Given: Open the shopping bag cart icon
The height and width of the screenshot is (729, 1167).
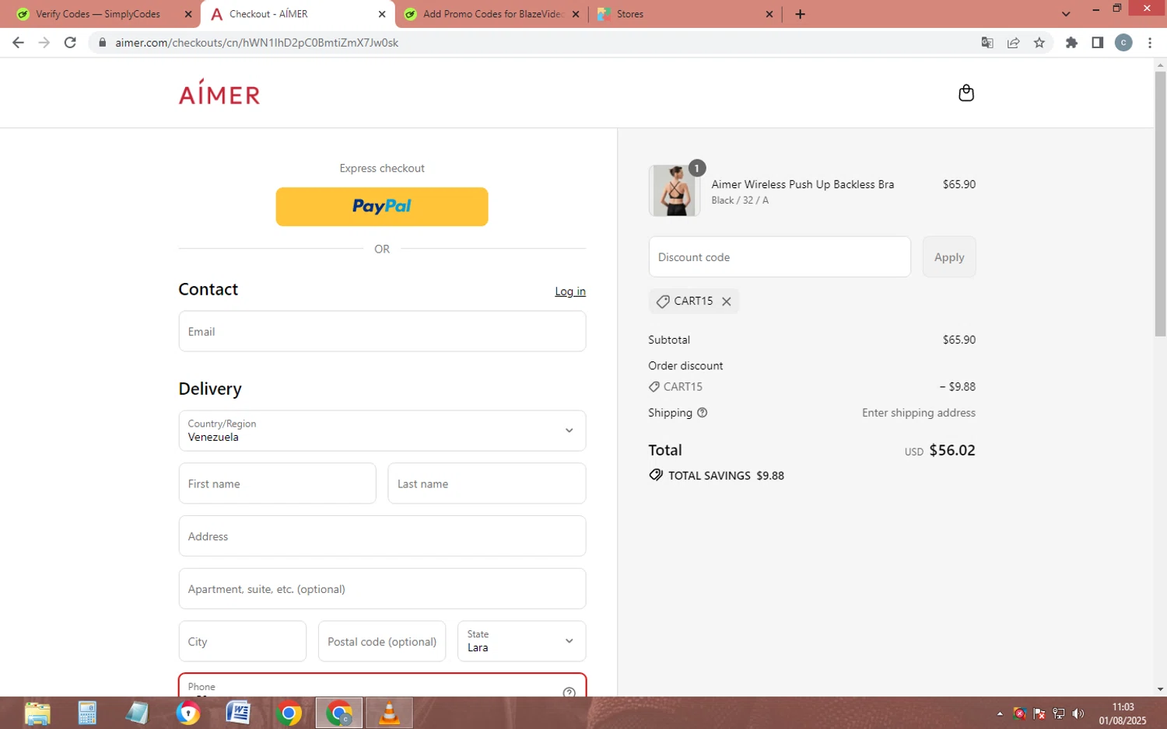Looking at the screenshot, I should click(965, 93).
